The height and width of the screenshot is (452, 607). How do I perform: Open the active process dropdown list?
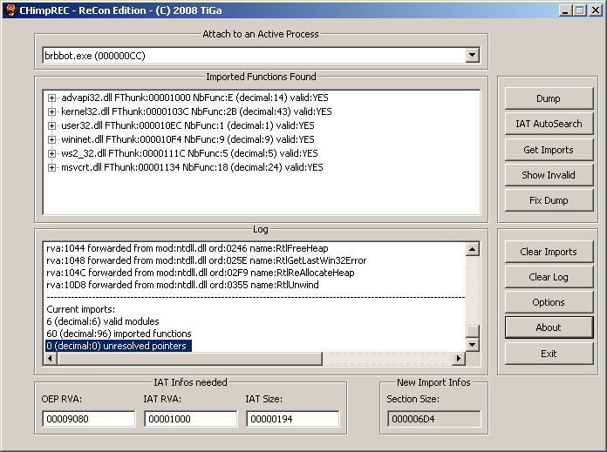(x=472, y=56)
